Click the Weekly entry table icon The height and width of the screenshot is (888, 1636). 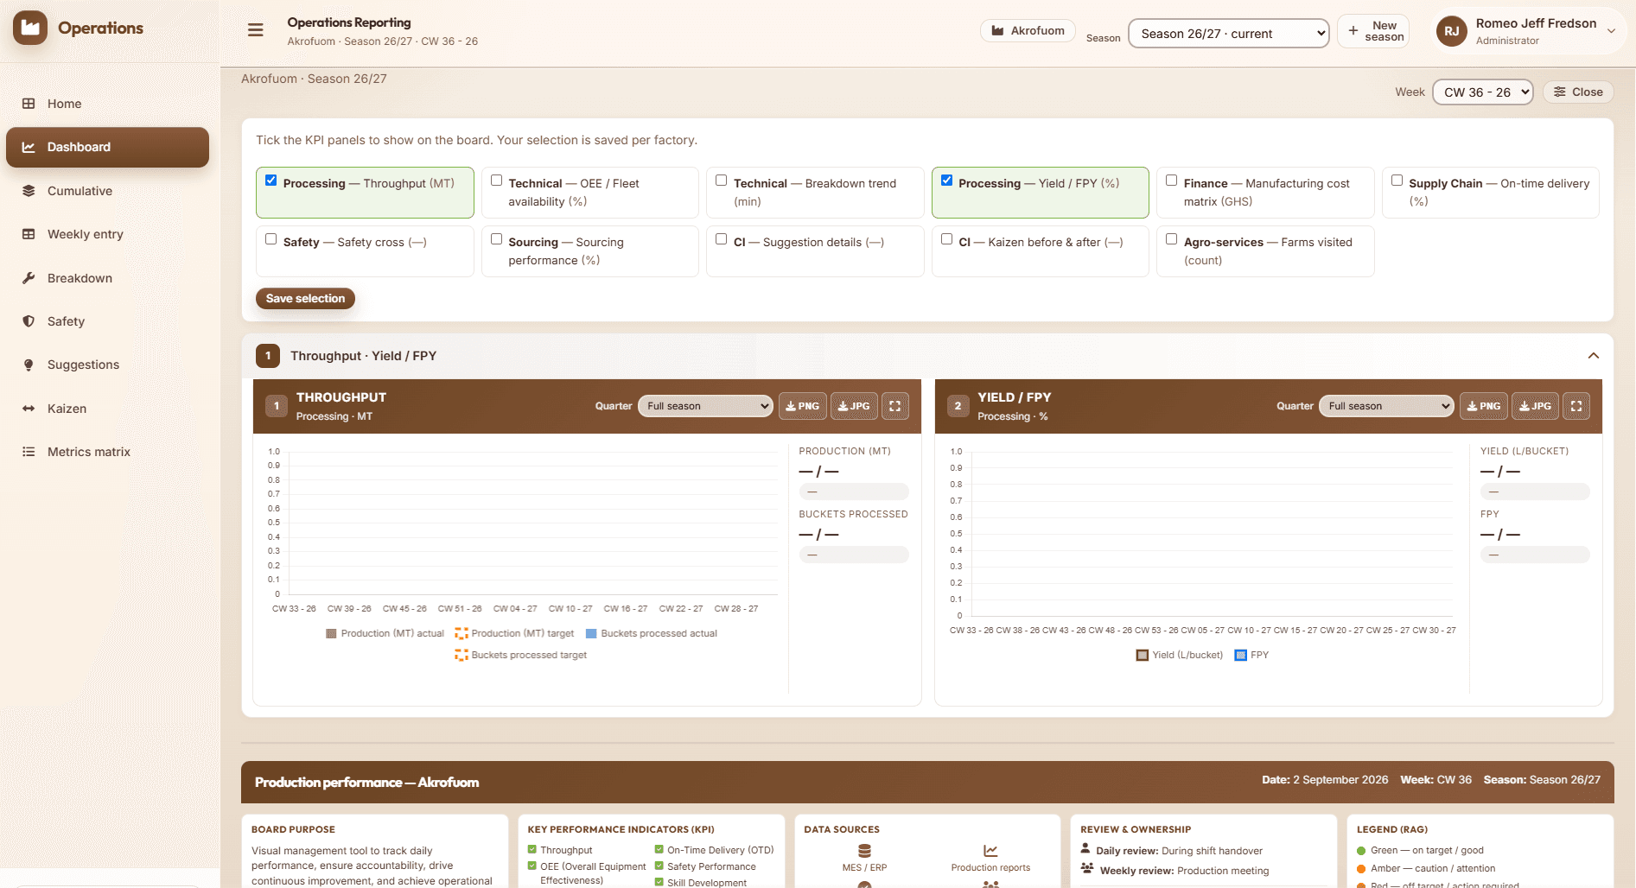pyautogui.click(x=29, y=234)
